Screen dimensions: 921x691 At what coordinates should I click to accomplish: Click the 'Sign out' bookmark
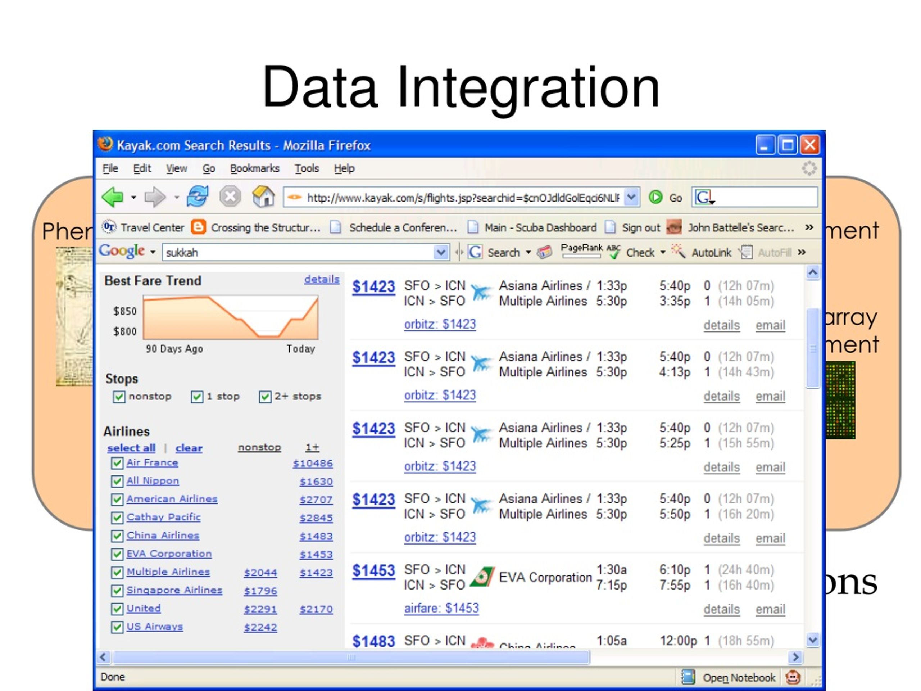point(632,227)
